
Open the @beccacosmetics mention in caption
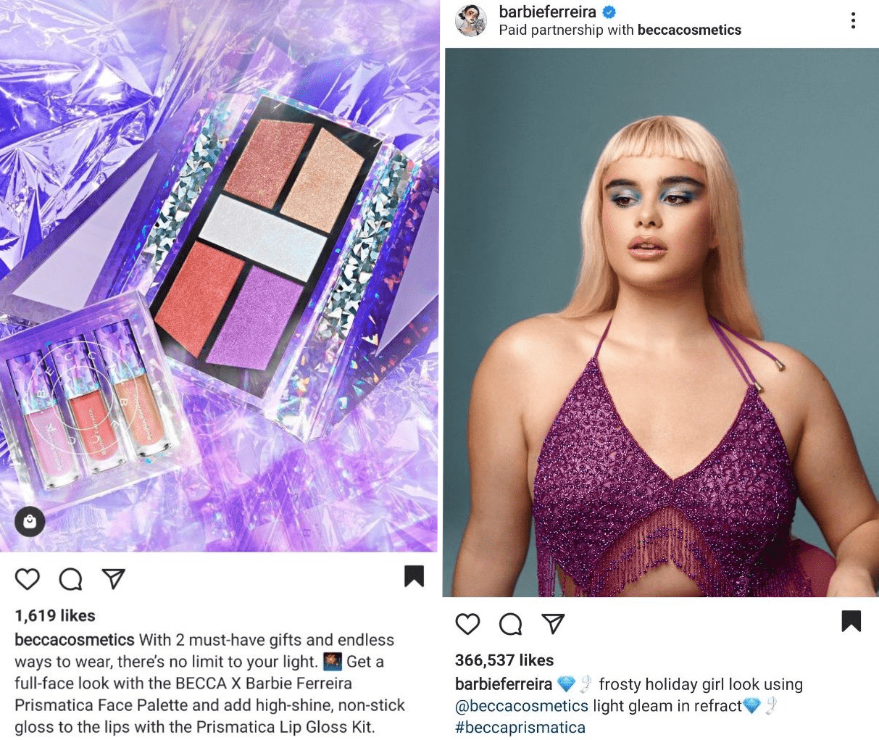(522, 706)
